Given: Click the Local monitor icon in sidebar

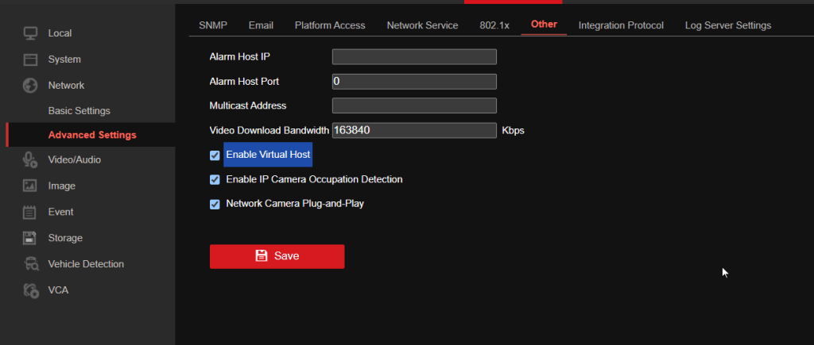Looking at the screenshot, I should (30, 33).
